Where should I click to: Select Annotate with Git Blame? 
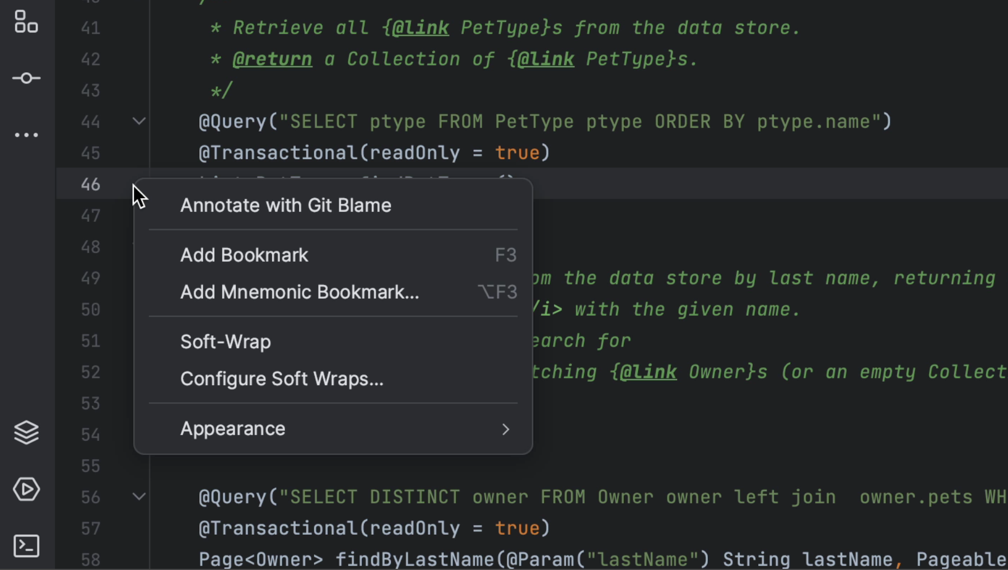coord(285,205)
